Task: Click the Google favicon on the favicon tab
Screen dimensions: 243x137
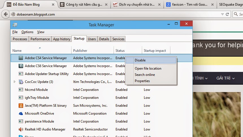Action: (x=168, y=5)
